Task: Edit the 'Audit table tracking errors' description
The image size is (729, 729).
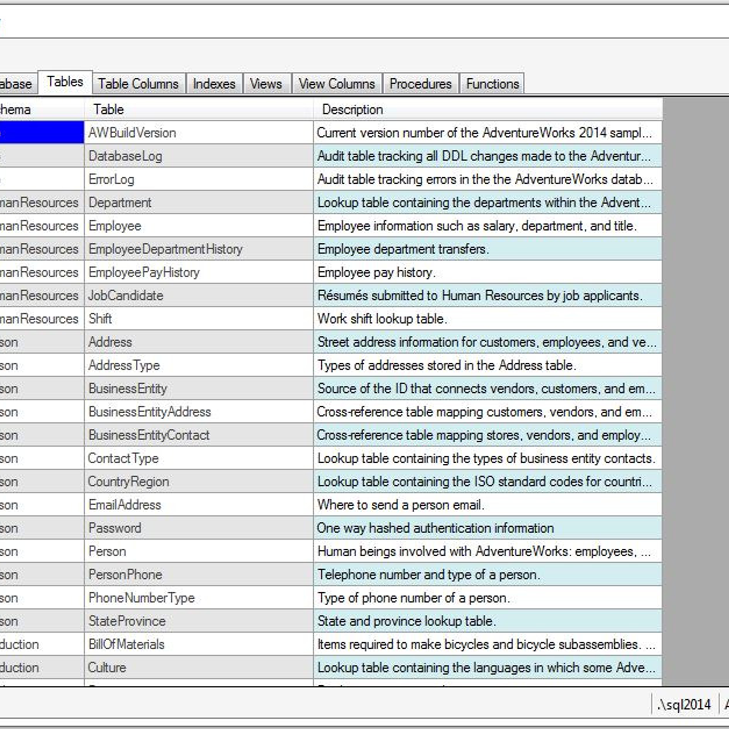Action: click(488, 179)
